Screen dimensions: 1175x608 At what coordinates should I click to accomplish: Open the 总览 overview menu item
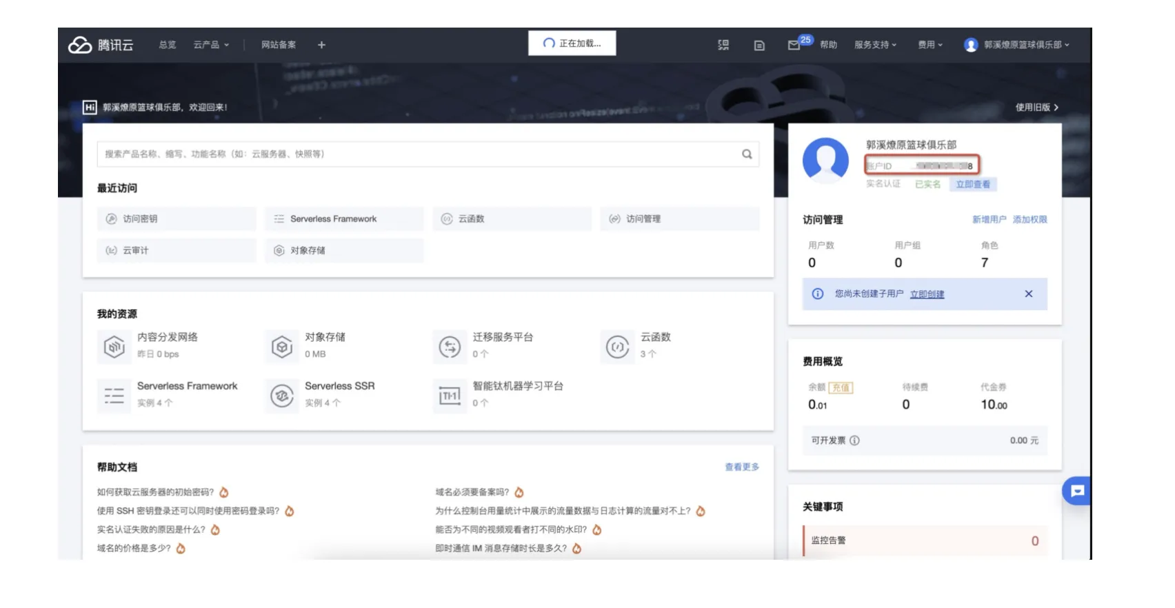pyautogui.click(x=168, y=45)
